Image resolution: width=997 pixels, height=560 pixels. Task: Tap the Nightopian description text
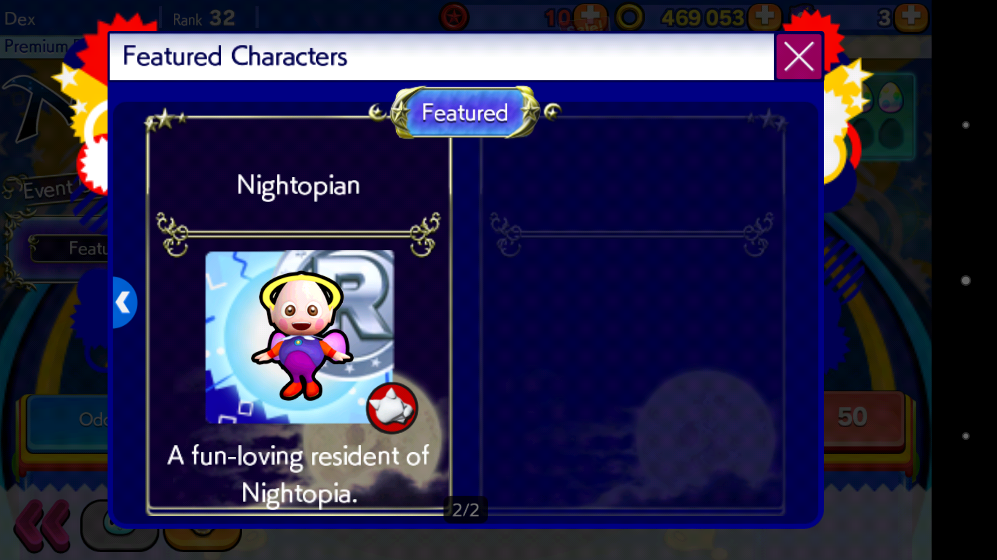(x=299, y=474)
